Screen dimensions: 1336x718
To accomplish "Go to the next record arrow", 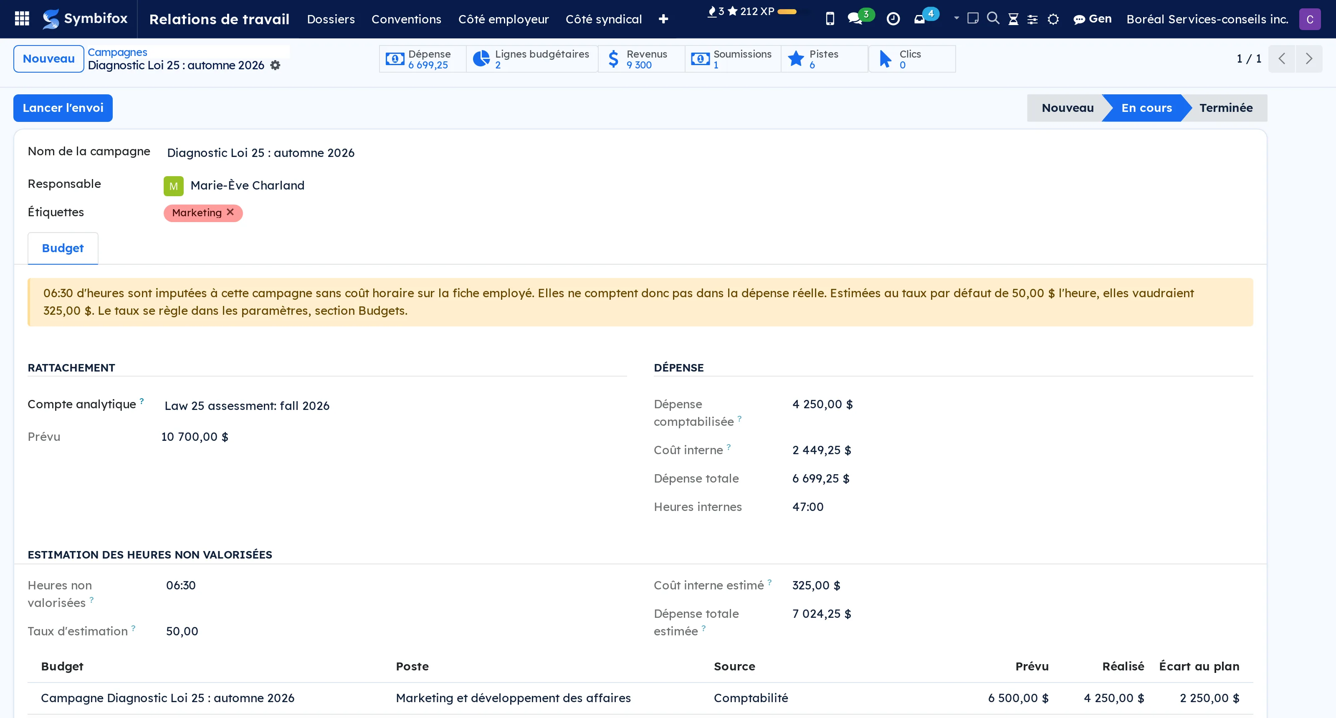I will pyautogui.click(x=1308, y=58).
